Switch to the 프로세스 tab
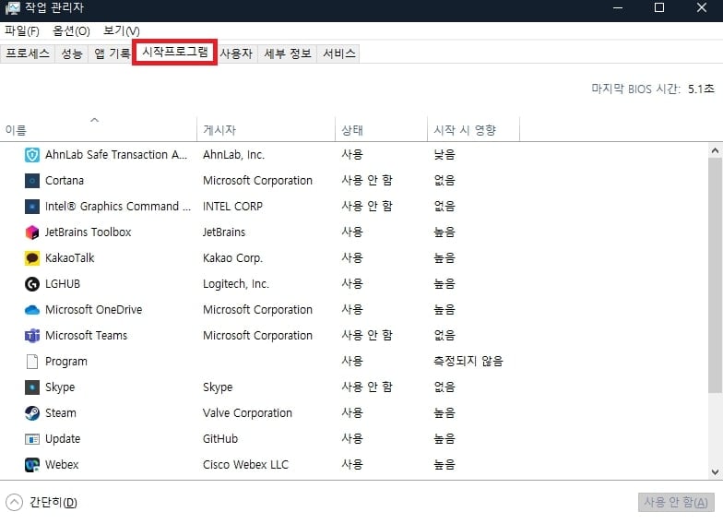The width and height of the screenshot is (723, 524). 28,54
